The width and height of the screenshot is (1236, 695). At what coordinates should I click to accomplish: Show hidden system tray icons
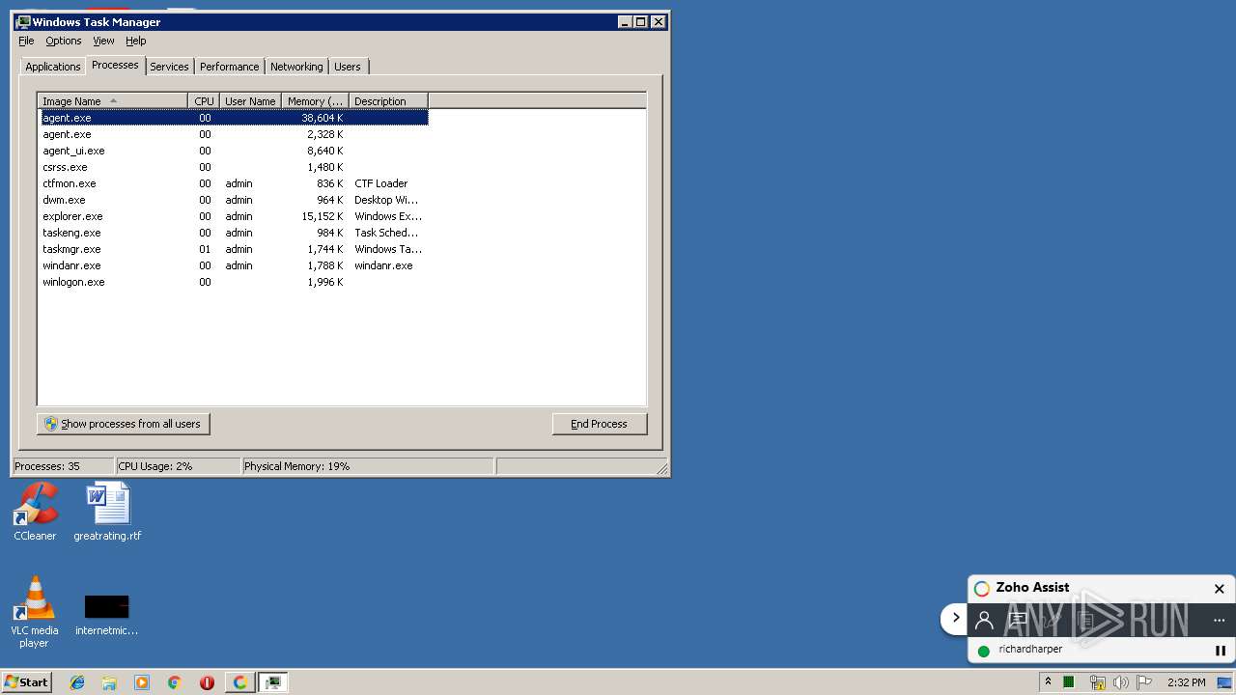(1048, 682)
